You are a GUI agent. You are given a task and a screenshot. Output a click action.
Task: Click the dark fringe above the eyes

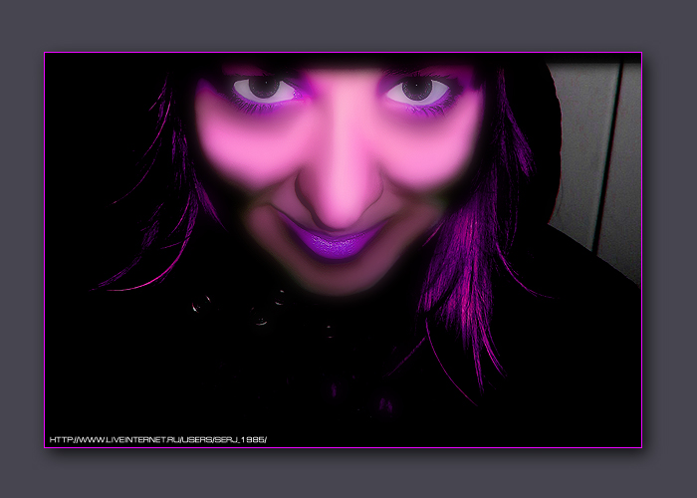[339, 64]
